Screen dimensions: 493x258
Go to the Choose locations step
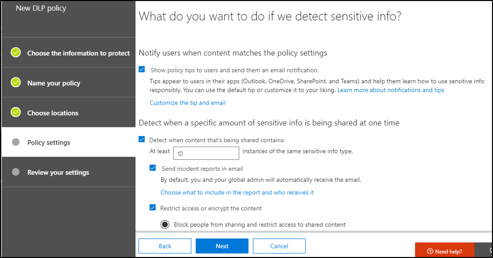click(x=53, y=113)
